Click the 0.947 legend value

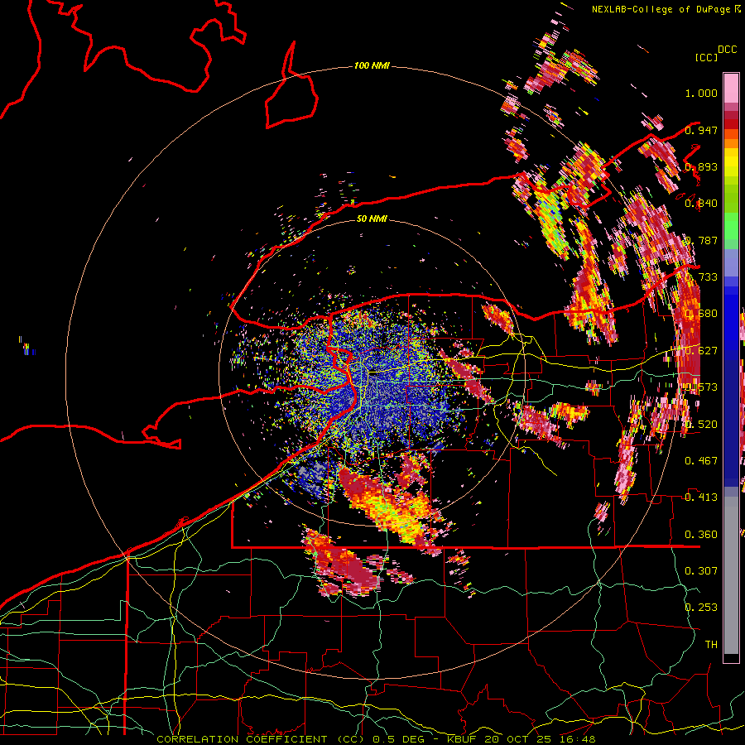coord(701,130)
